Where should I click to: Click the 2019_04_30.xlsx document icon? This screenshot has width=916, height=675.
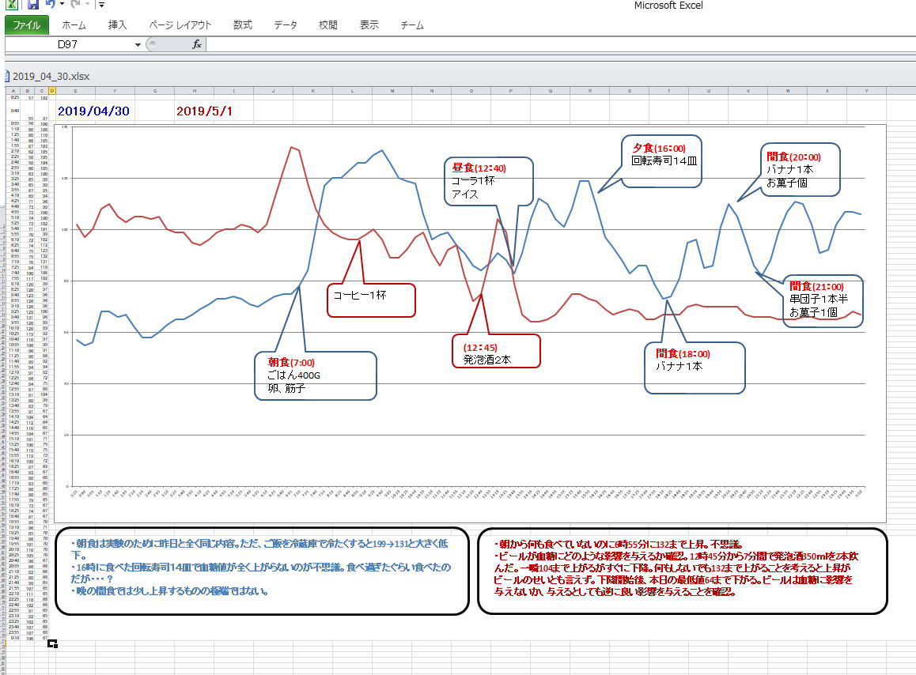(7, 77)
